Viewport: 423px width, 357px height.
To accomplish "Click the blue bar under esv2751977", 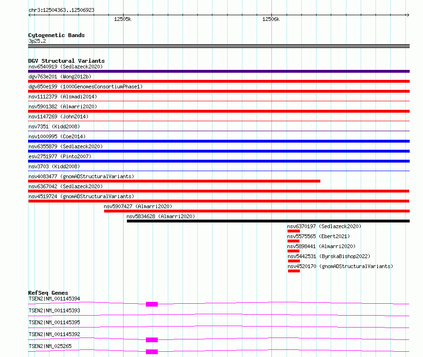I will [219, 161].
